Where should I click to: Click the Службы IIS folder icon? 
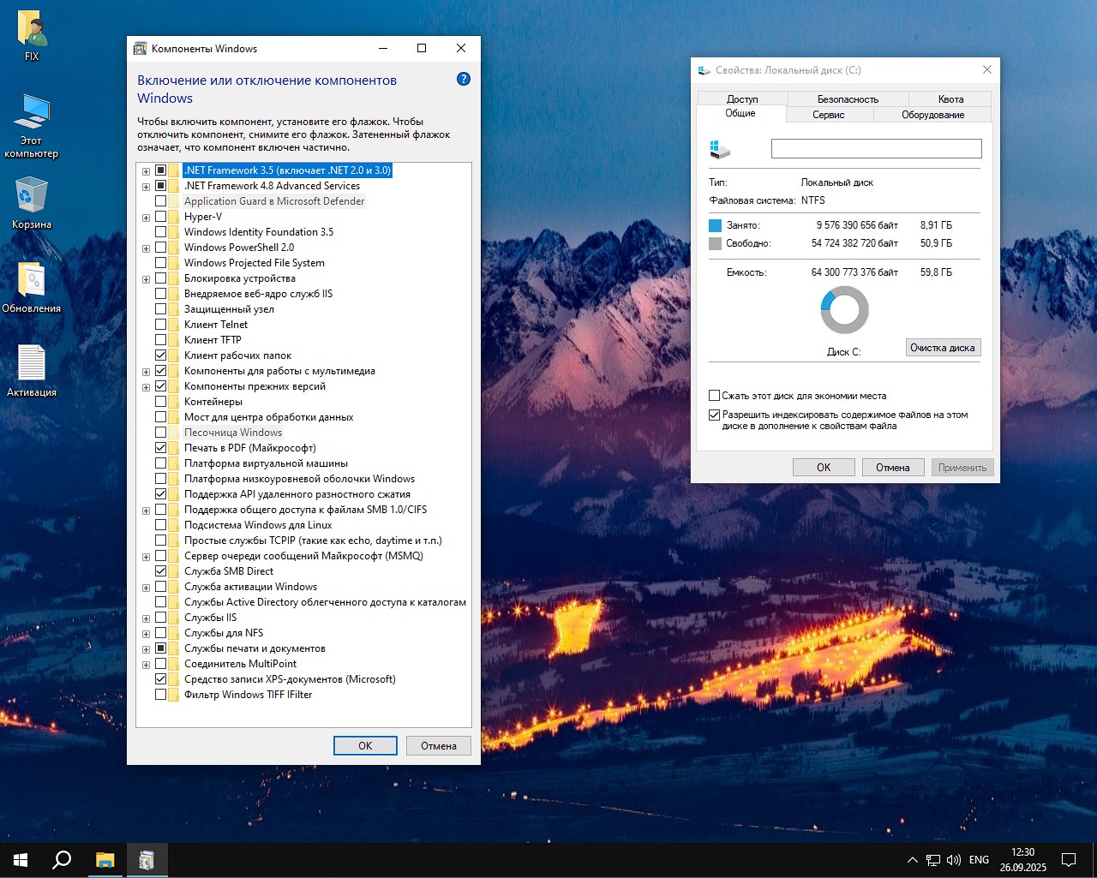coord(174,618)
